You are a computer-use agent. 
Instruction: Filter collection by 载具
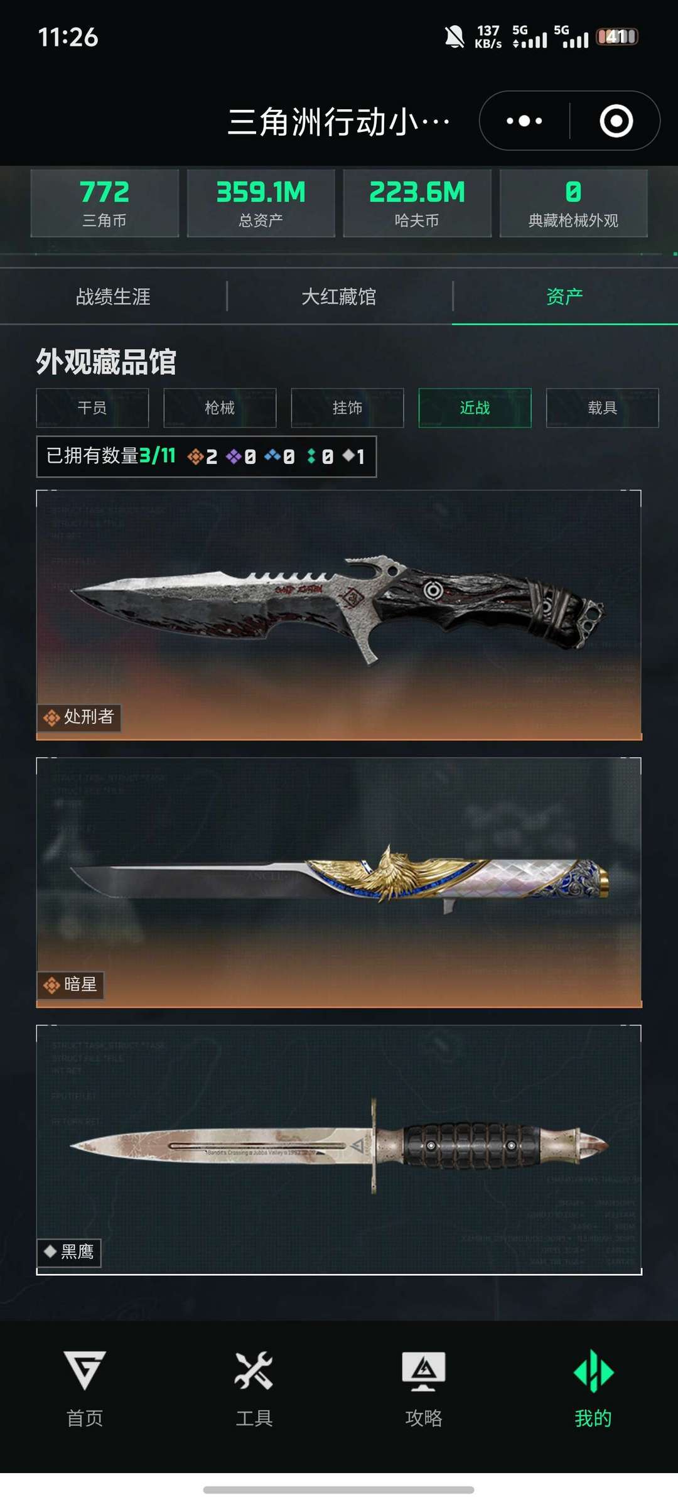point(602,408)
